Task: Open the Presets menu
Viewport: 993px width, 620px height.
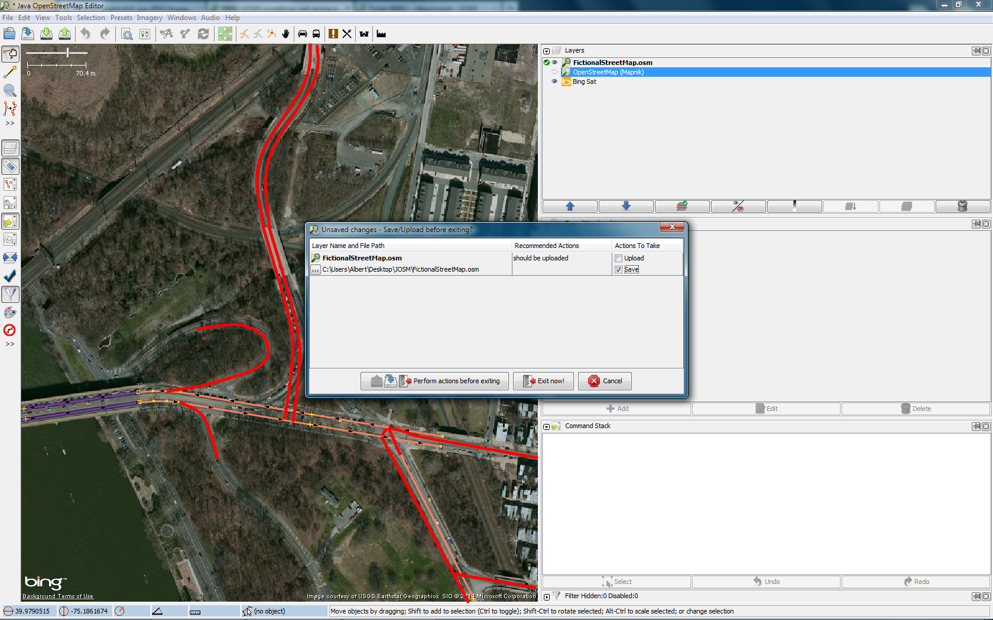Action: (x=121, y=18)
